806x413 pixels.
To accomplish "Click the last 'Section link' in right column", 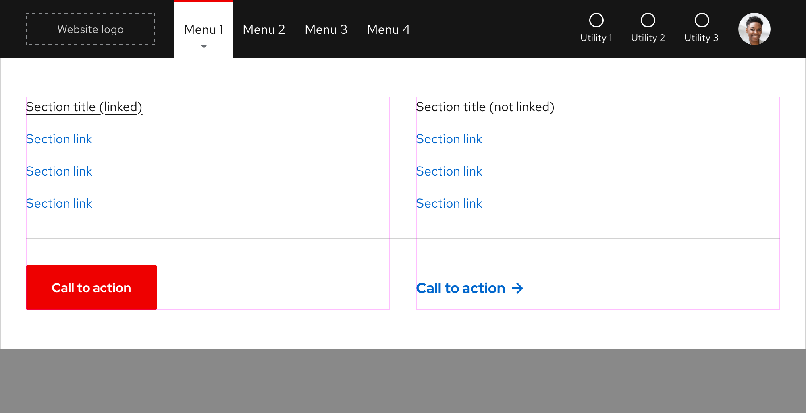I will tap(449, 203).
